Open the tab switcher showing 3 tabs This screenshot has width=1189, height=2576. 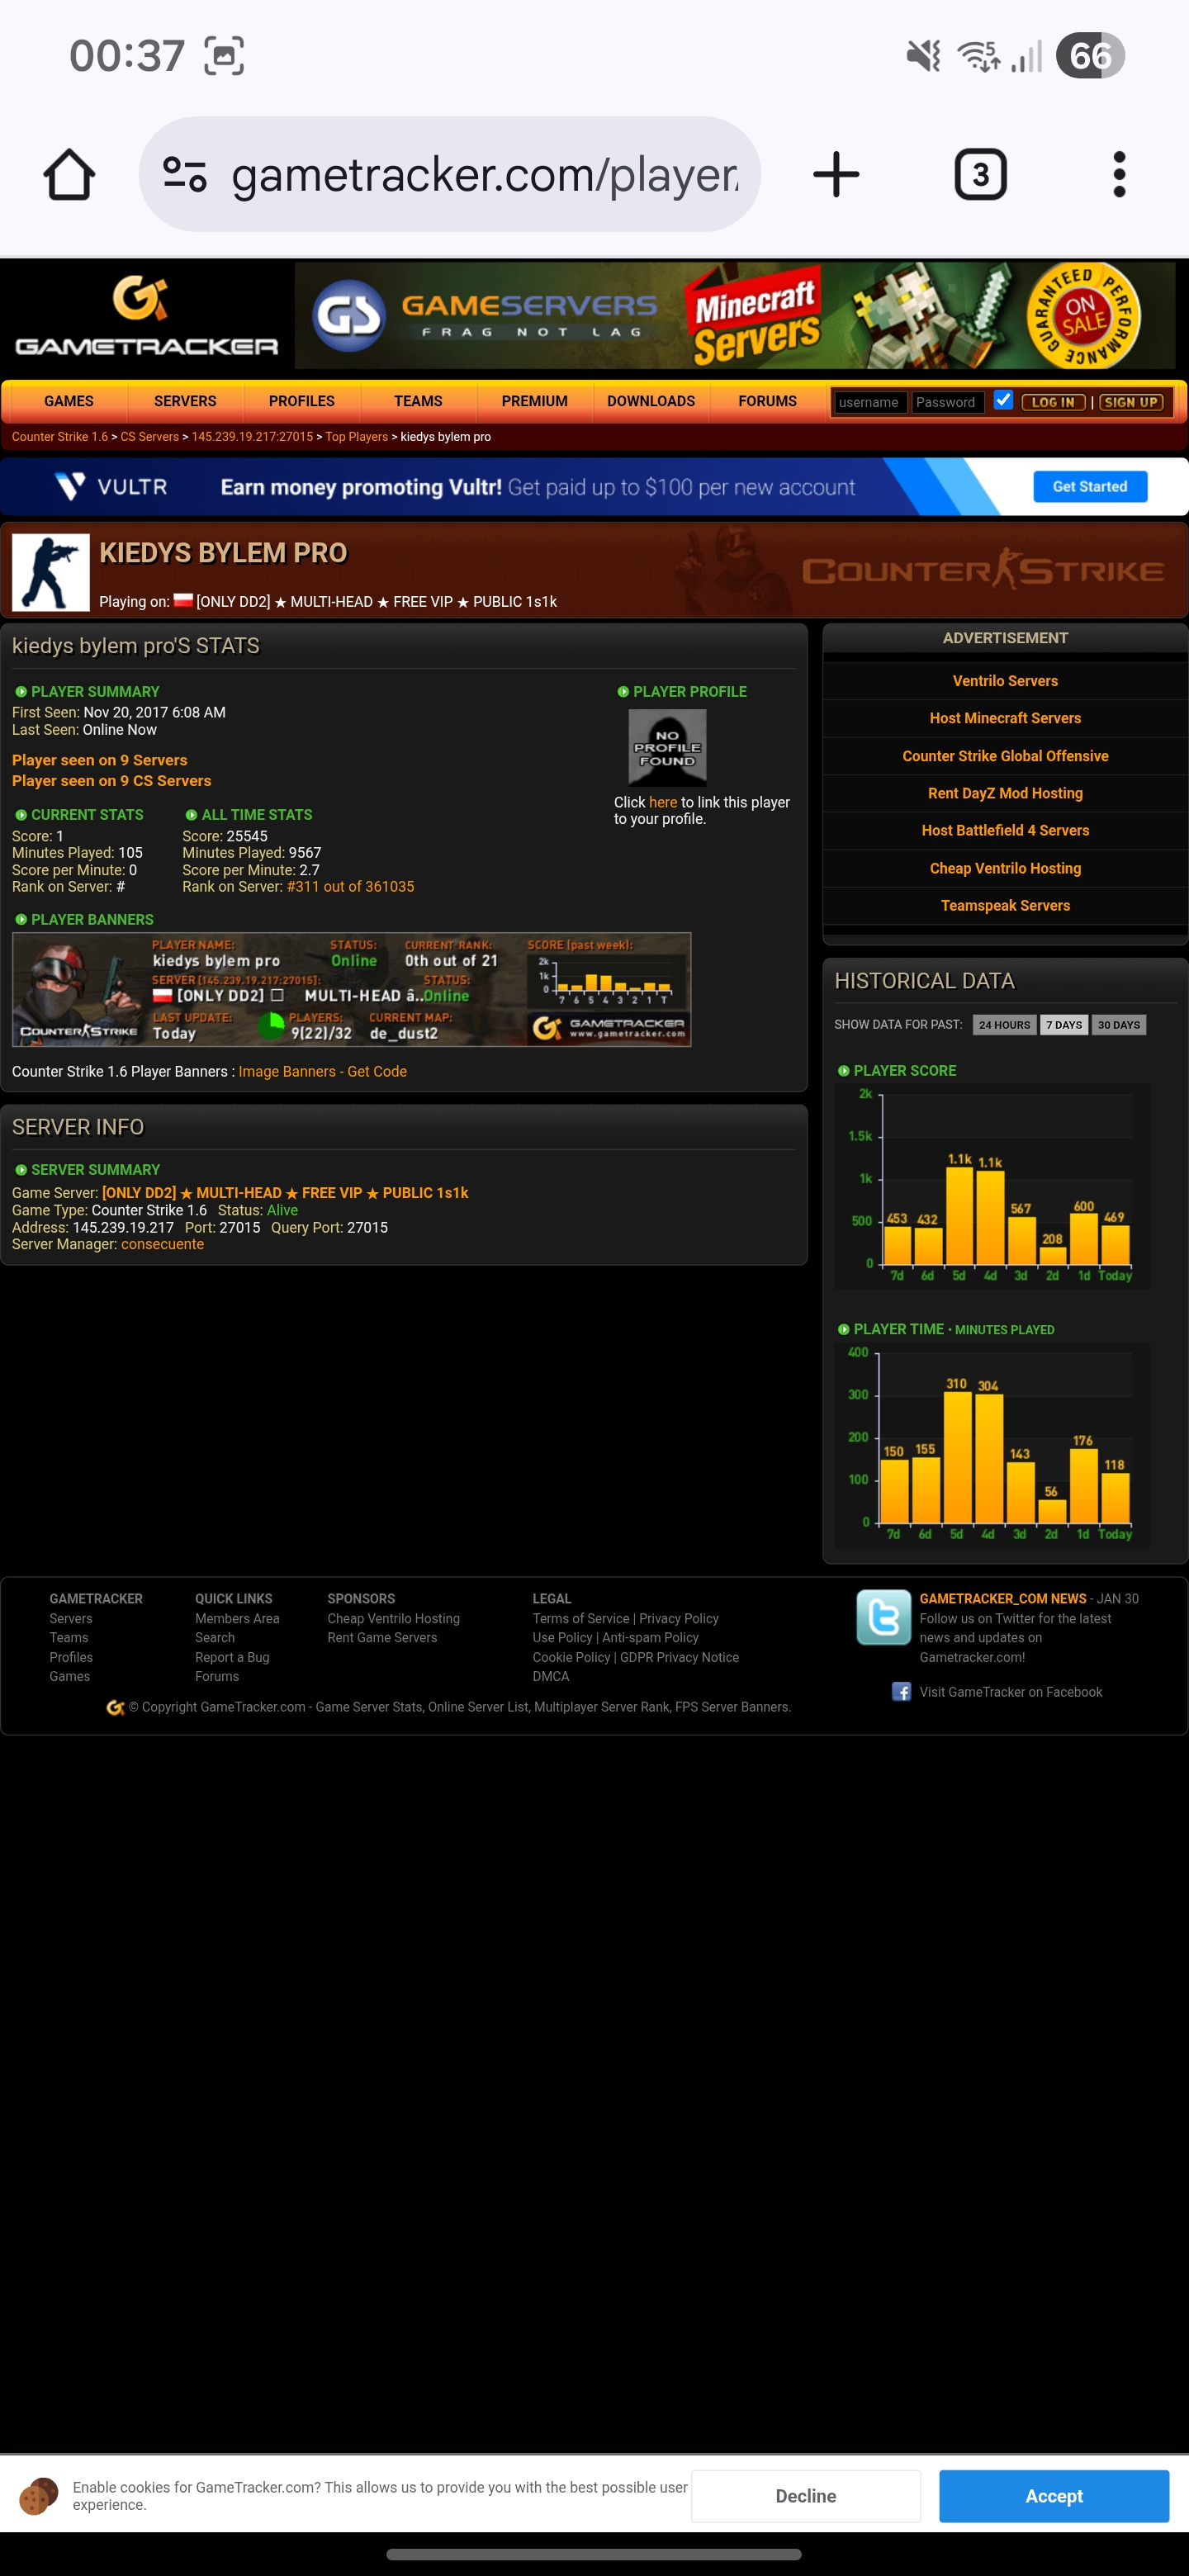click(x=979, y=175)
